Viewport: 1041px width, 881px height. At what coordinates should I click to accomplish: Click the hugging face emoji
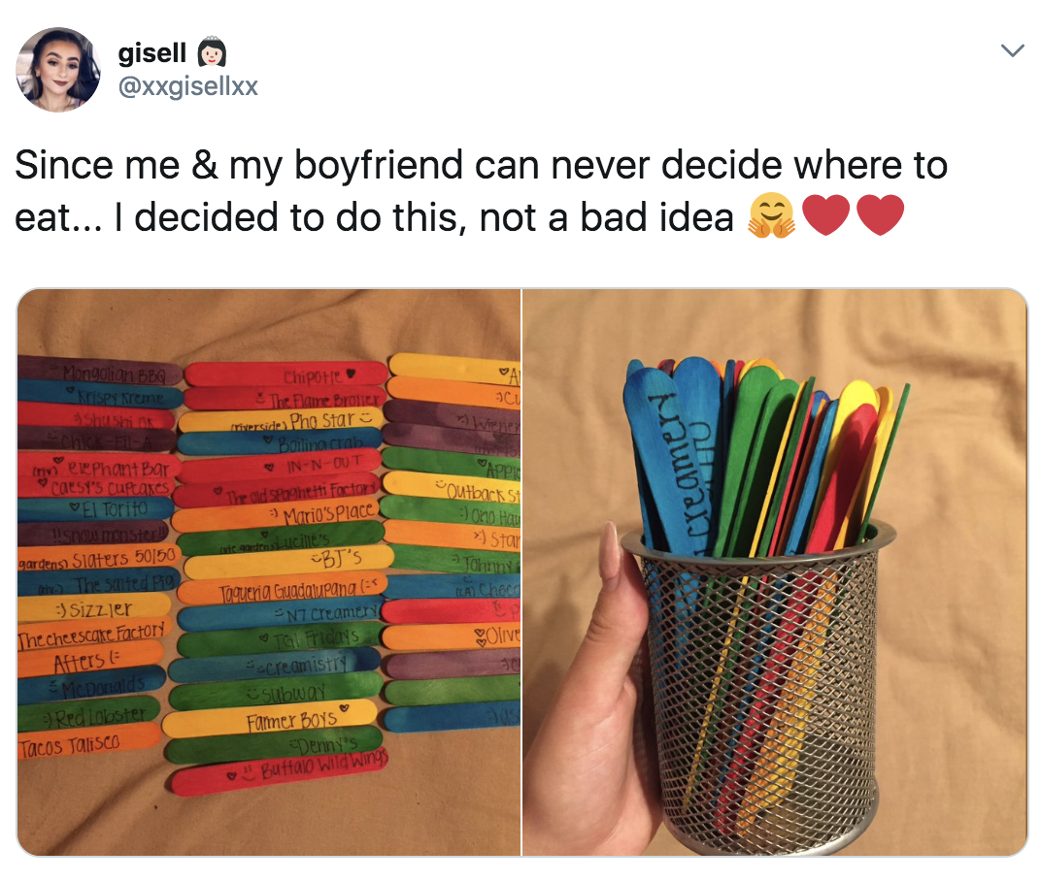pos(771,215)
